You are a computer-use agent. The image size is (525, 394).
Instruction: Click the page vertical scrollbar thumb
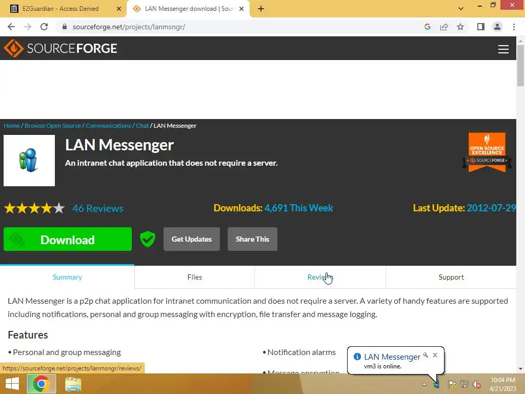[520, 65]
